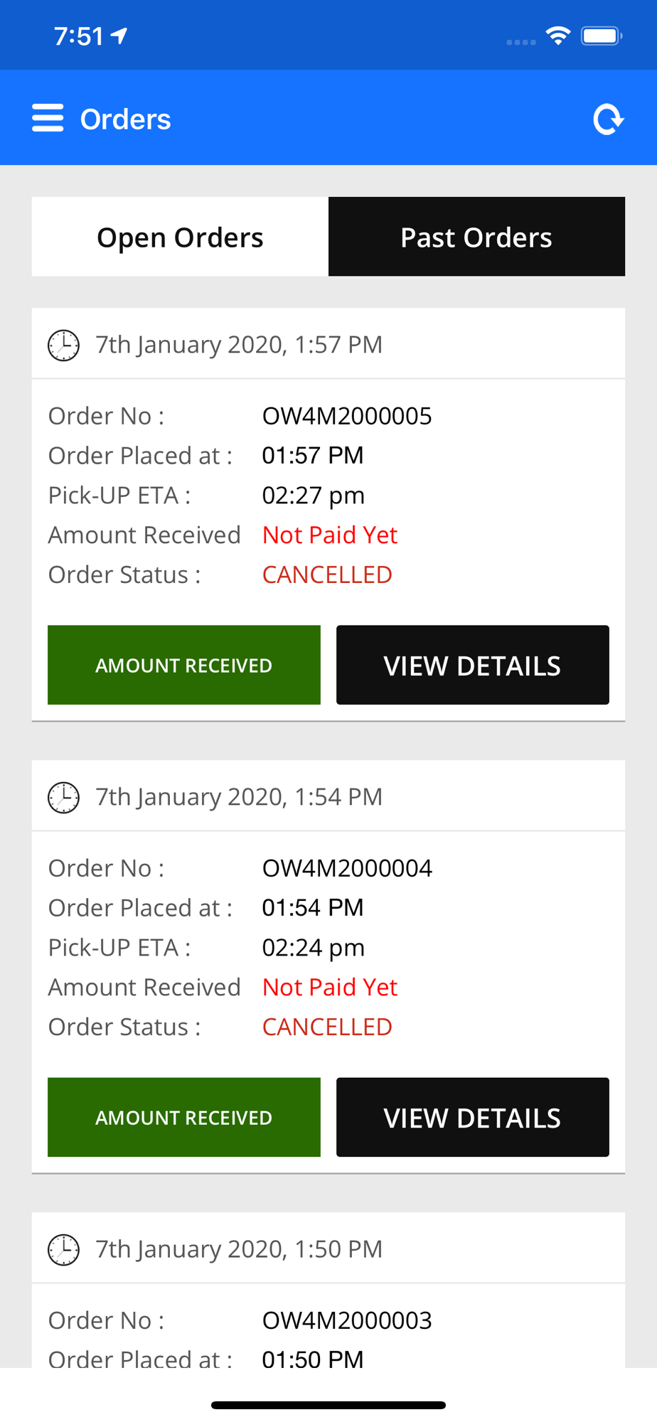Mark amount received for order OW4M2000004
Image resolution: width=657 pixels, height=1422 pixels.
coord(183,1117)
